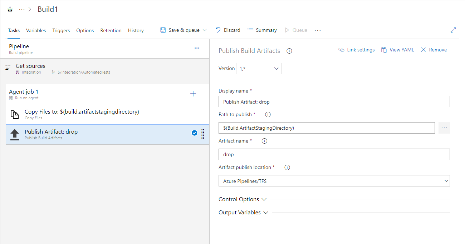Image resolution: width=465 pixels, height=244 pixels.
Task: Add a new task with the plus icon
Action: coord(193,93)
